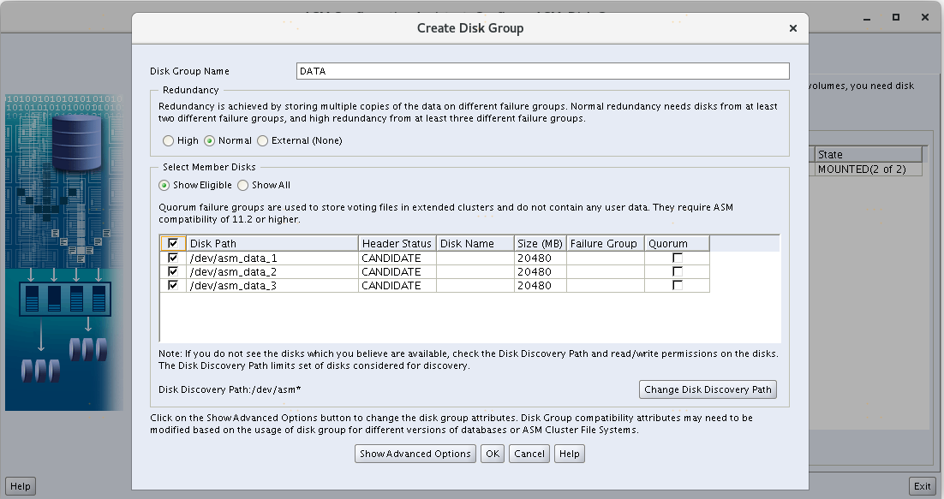Viewport: 944px width, 499px height.
Task: Uncheck the /dev/asm_data_2 disk checkbox
Action: pos(173,271)
